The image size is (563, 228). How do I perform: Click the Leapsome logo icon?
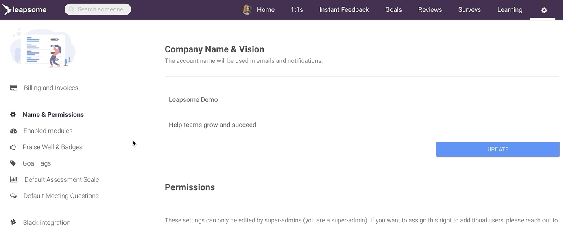click(x=7, y=10)
